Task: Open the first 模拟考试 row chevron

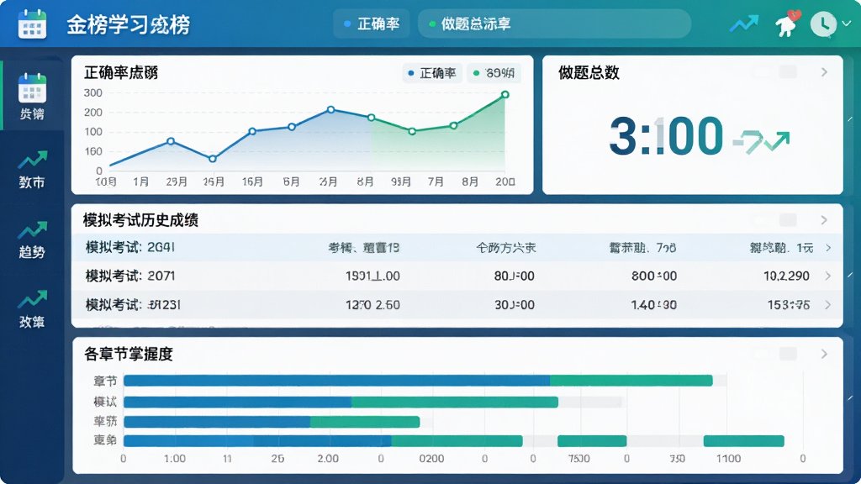Action: [x=828, y=248]
